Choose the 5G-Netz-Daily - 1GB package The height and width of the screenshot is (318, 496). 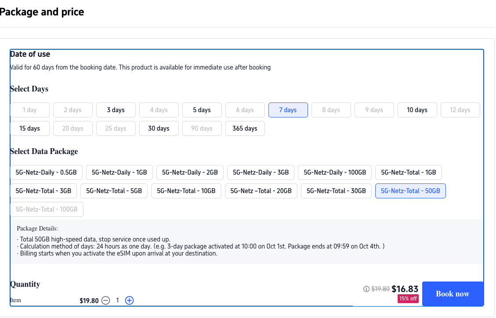pos(119,172)
